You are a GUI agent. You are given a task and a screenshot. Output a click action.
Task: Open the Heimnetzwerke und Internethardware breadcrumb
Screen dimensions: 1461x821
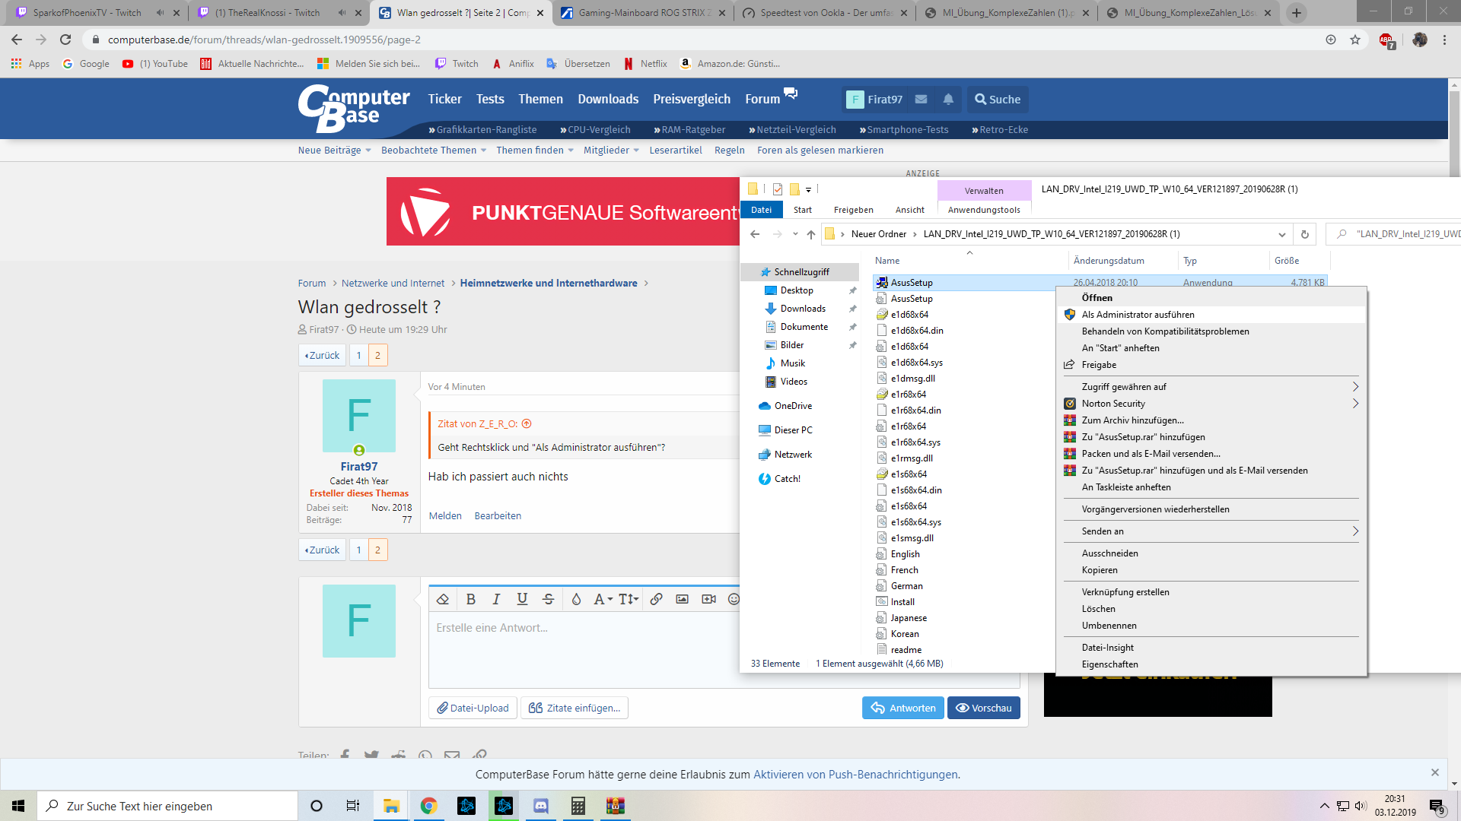click(549, 283)
